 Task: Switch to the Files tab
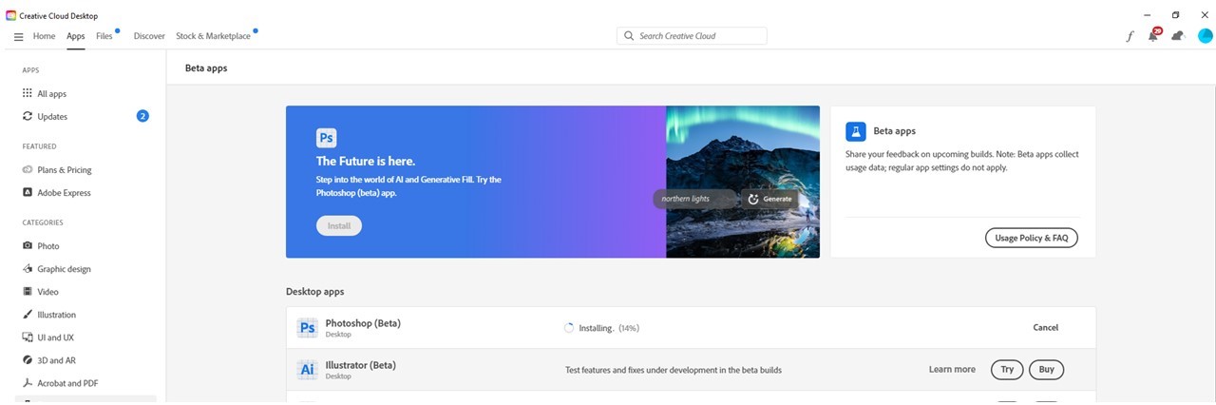click(104, 36)
